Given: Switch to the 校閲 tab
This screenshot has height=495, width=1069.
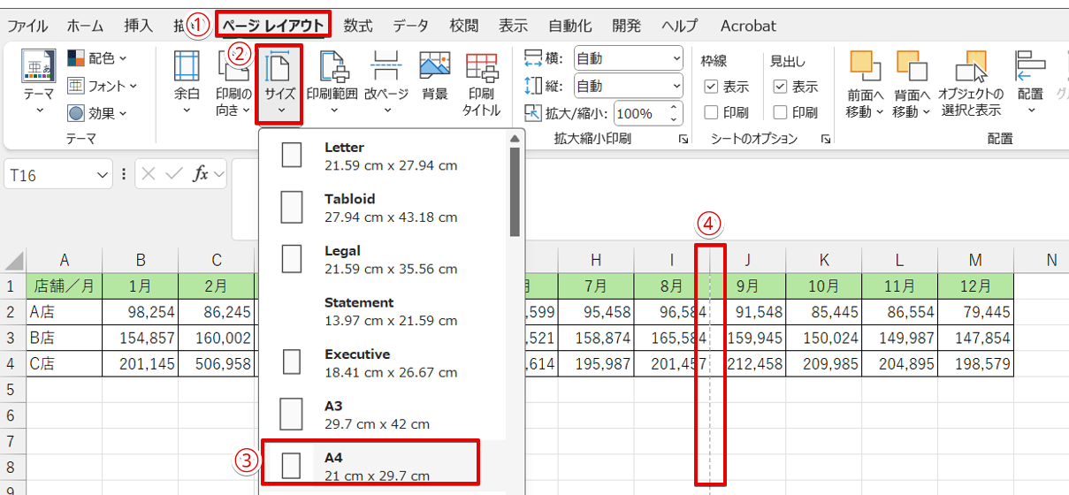Looking at the screenshot, I should click(x=464, y=26).
